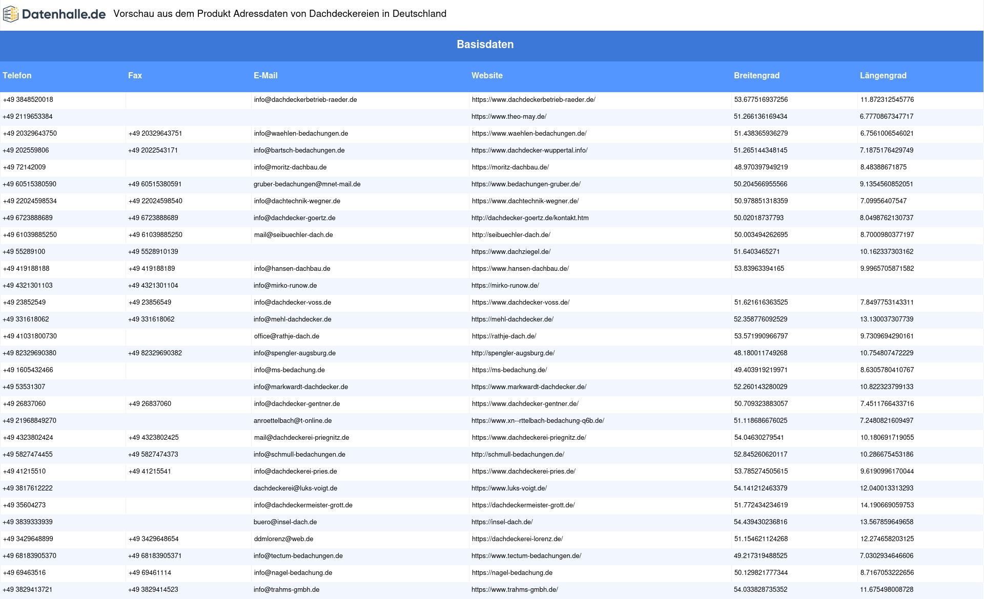Click the Datenhalle.de logo icon
The image size is (984, 599).
click(11, 14)
